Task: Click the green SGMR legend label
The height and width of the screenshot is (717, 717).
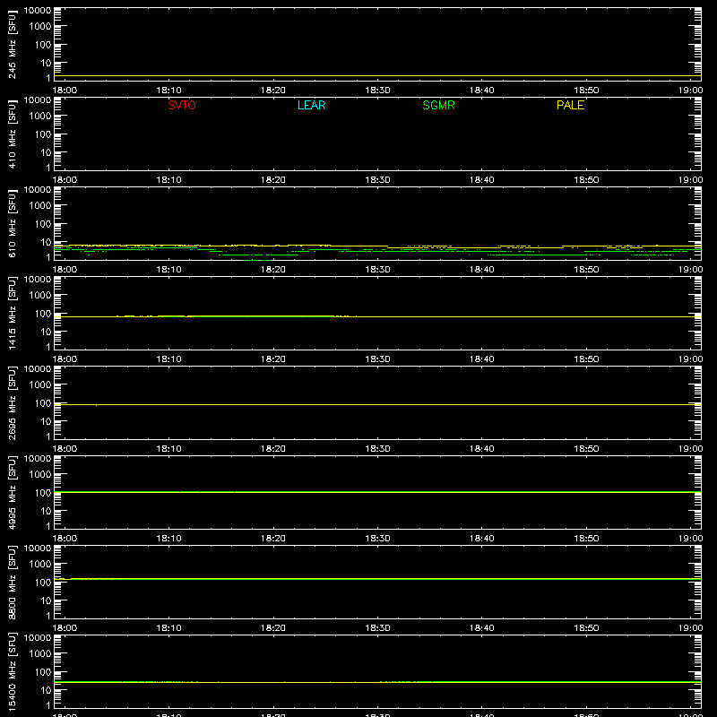Action: click(x=438, y=105)
